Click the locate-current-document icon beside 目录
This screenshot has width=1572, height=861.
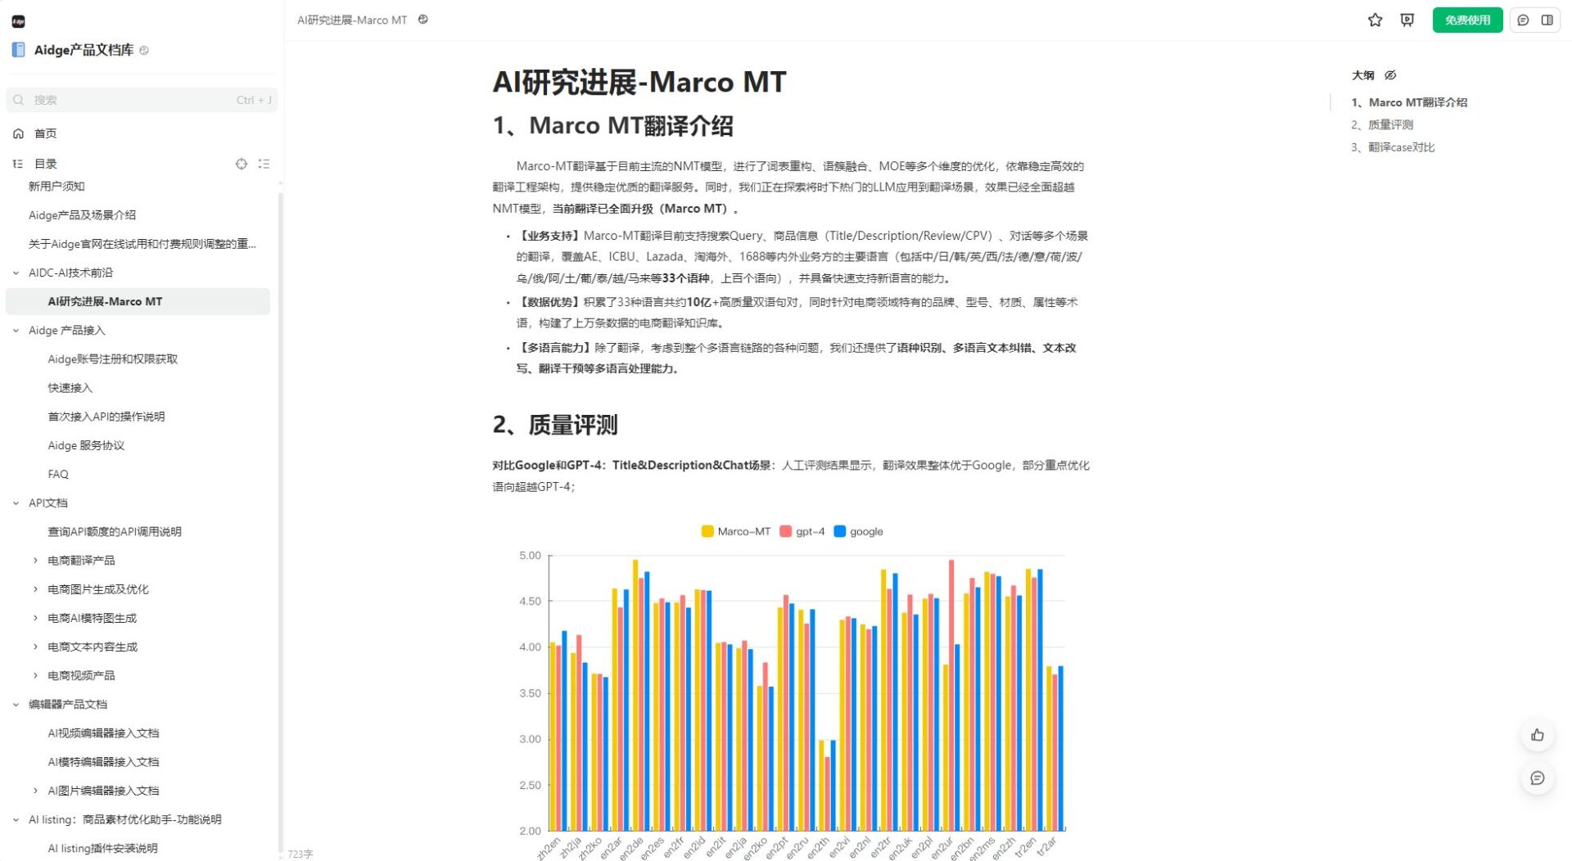(242, 164)
